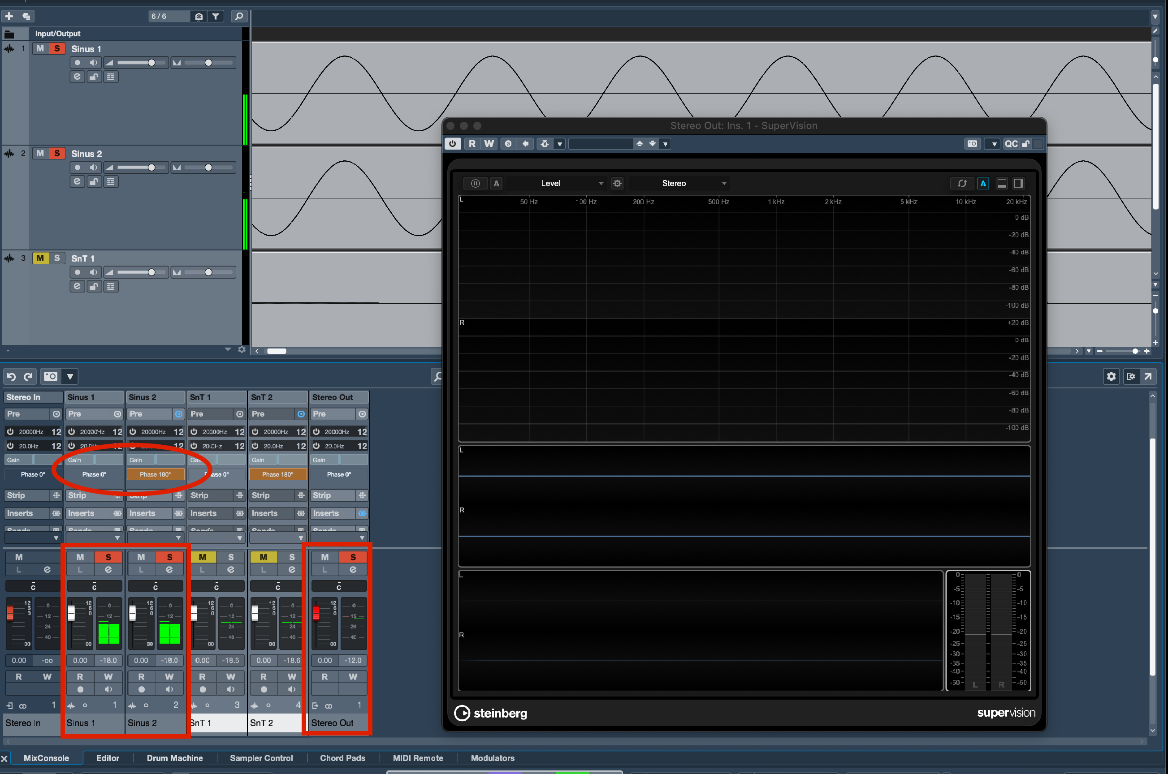The width and height of the screenshot is (1168, 774).
Task: Toggle SuperVision plugin power button
Action: [452, 144]
